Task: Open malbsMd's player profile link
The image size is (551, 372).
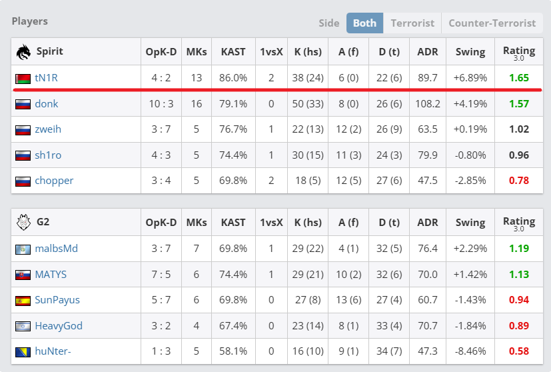Action: (56, 249)
